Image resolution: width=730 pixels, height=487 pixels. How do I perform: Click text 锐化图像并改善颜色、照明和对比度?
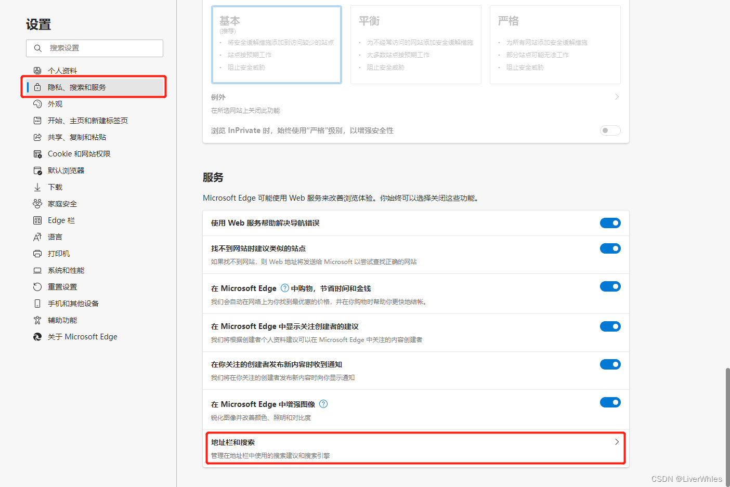click(x=261, y=418)
